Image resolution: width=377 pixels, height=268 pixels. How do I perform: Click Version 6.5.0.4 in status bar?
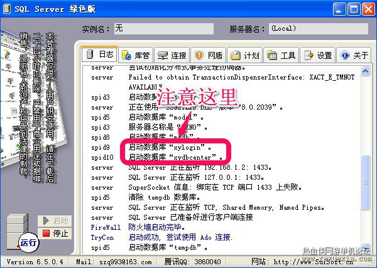(35, 262)
